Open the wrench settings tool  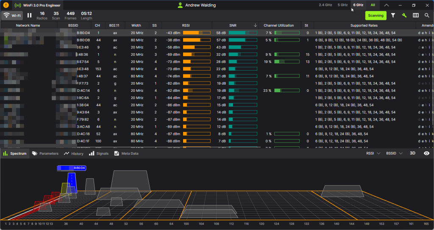404,16
